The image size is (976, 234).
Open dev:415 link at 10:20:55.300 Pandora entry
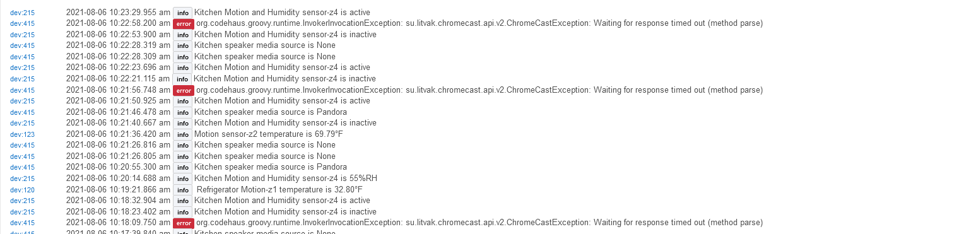22,168
